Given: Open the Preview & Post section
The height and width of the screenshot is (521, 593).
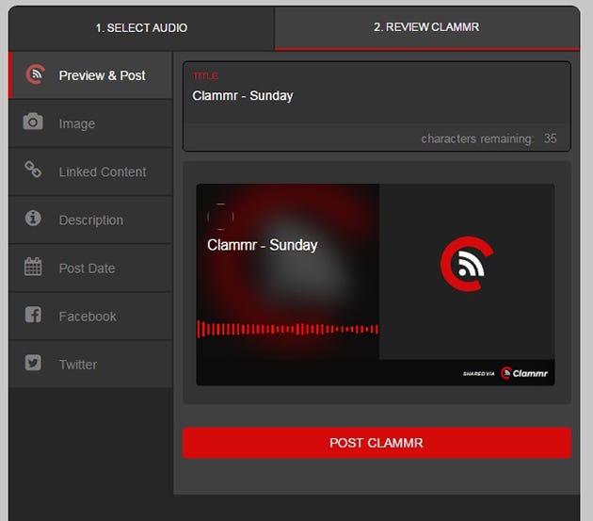Looking at the screenshot, I should point(90,75).
